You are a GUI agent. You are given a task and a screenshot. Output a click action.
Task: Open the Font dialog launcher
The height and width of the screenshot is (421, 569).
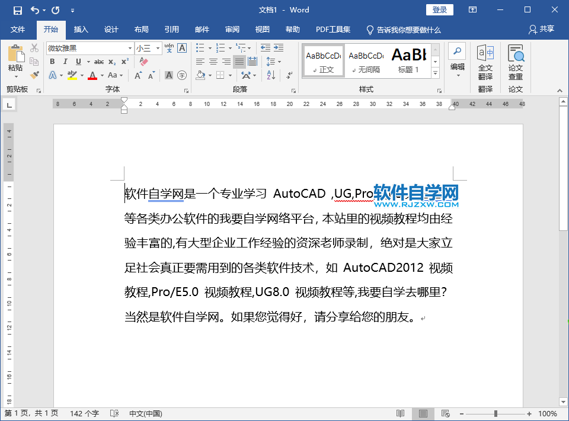point(186,91)
